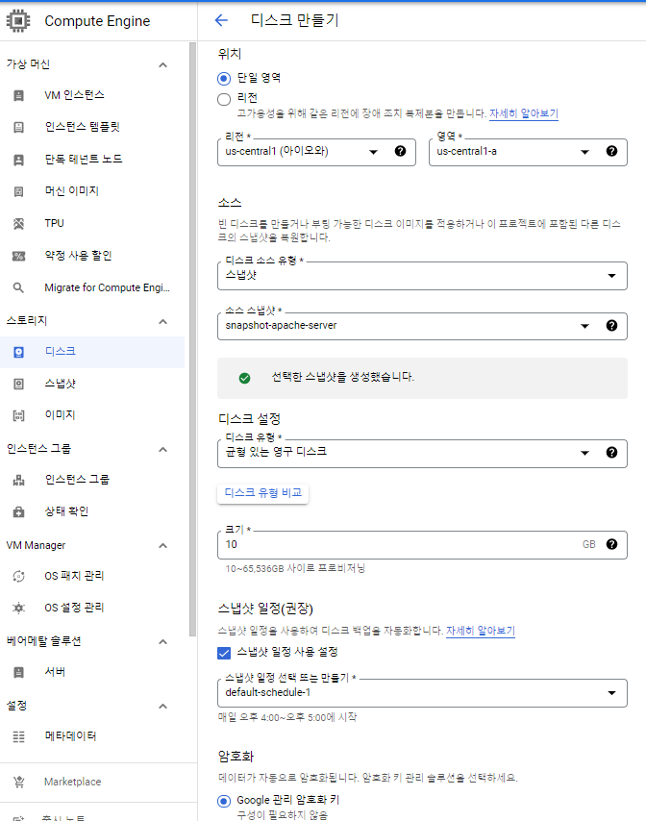Image resolution: width=646 pixels, height=821 pixels.
Task: Click the 디스크 icon in storage section
Action: pos(19,352)
